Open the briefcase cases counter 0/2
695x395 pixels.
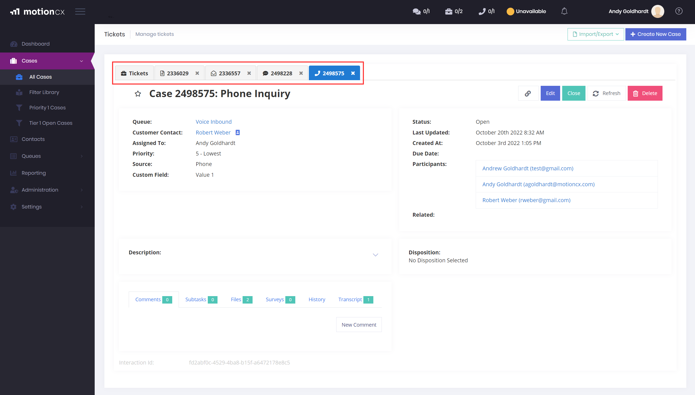click(454, 11)
